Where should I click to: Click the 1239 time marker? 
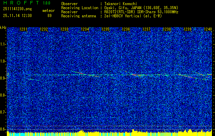(x=187, y=29)
